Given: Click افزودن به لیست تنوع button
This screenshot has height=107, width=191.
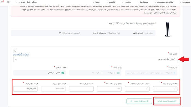Looking at the screenshot, I should pos(167,101).
